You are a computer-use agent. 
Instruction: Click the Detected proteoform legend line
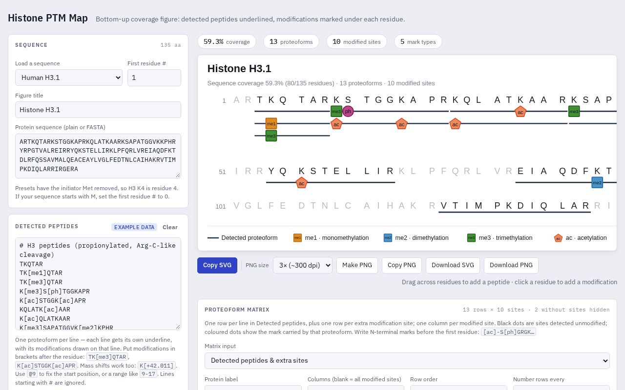click(x=213, y=238)
